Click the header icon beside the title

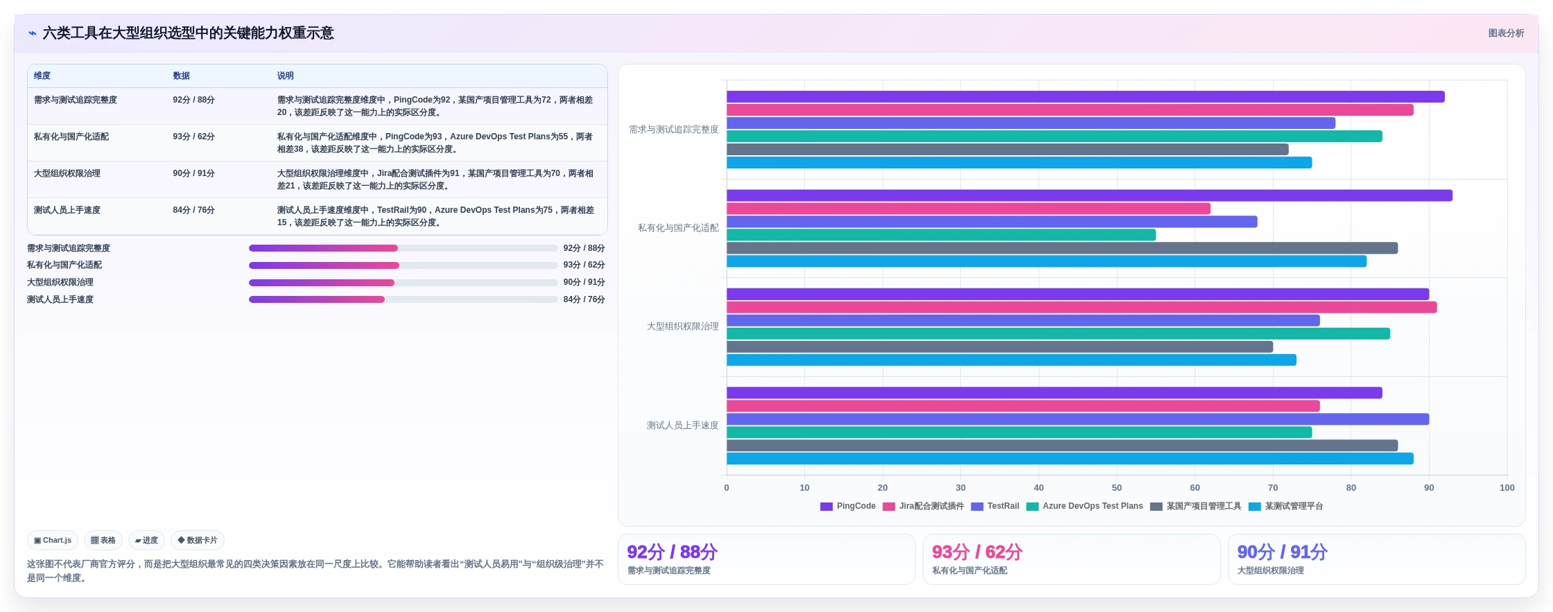click(x=33, y=33)
